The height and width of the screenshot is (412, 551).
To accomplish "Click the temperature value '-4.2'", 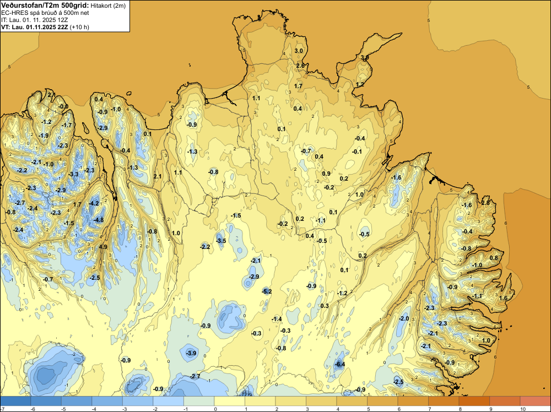I will coord(94,203).
